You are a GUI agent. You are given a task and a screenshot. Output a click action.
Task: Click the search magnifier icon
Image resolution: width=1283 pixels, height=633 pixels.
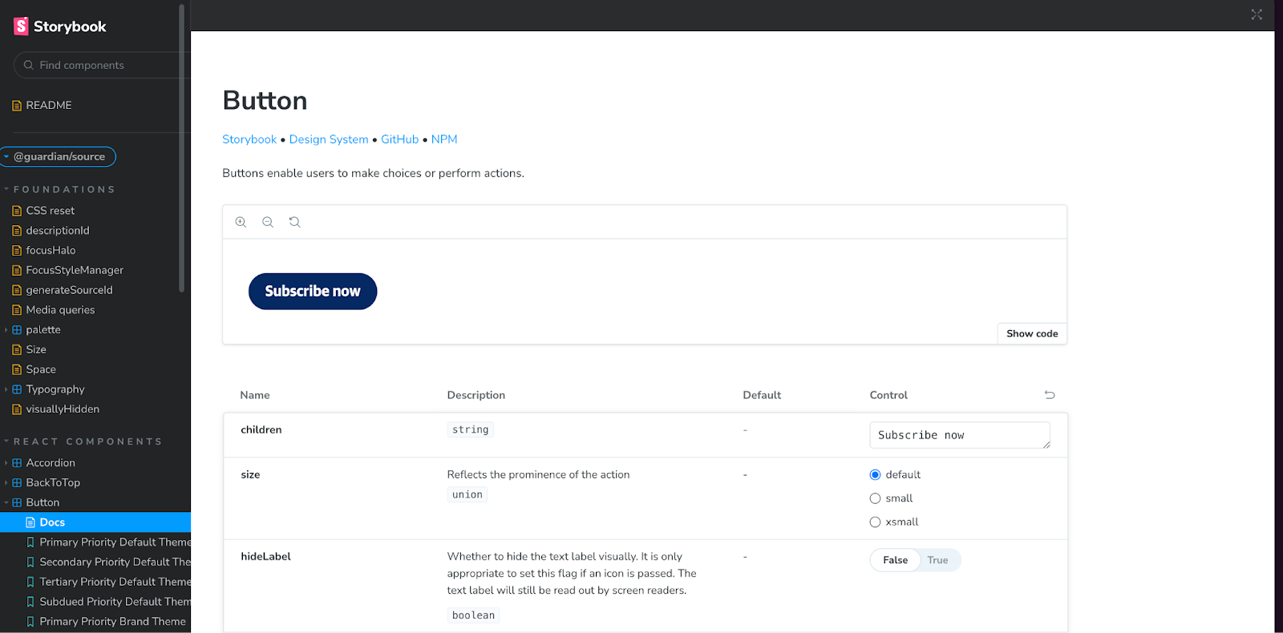[x=29, y=65]
